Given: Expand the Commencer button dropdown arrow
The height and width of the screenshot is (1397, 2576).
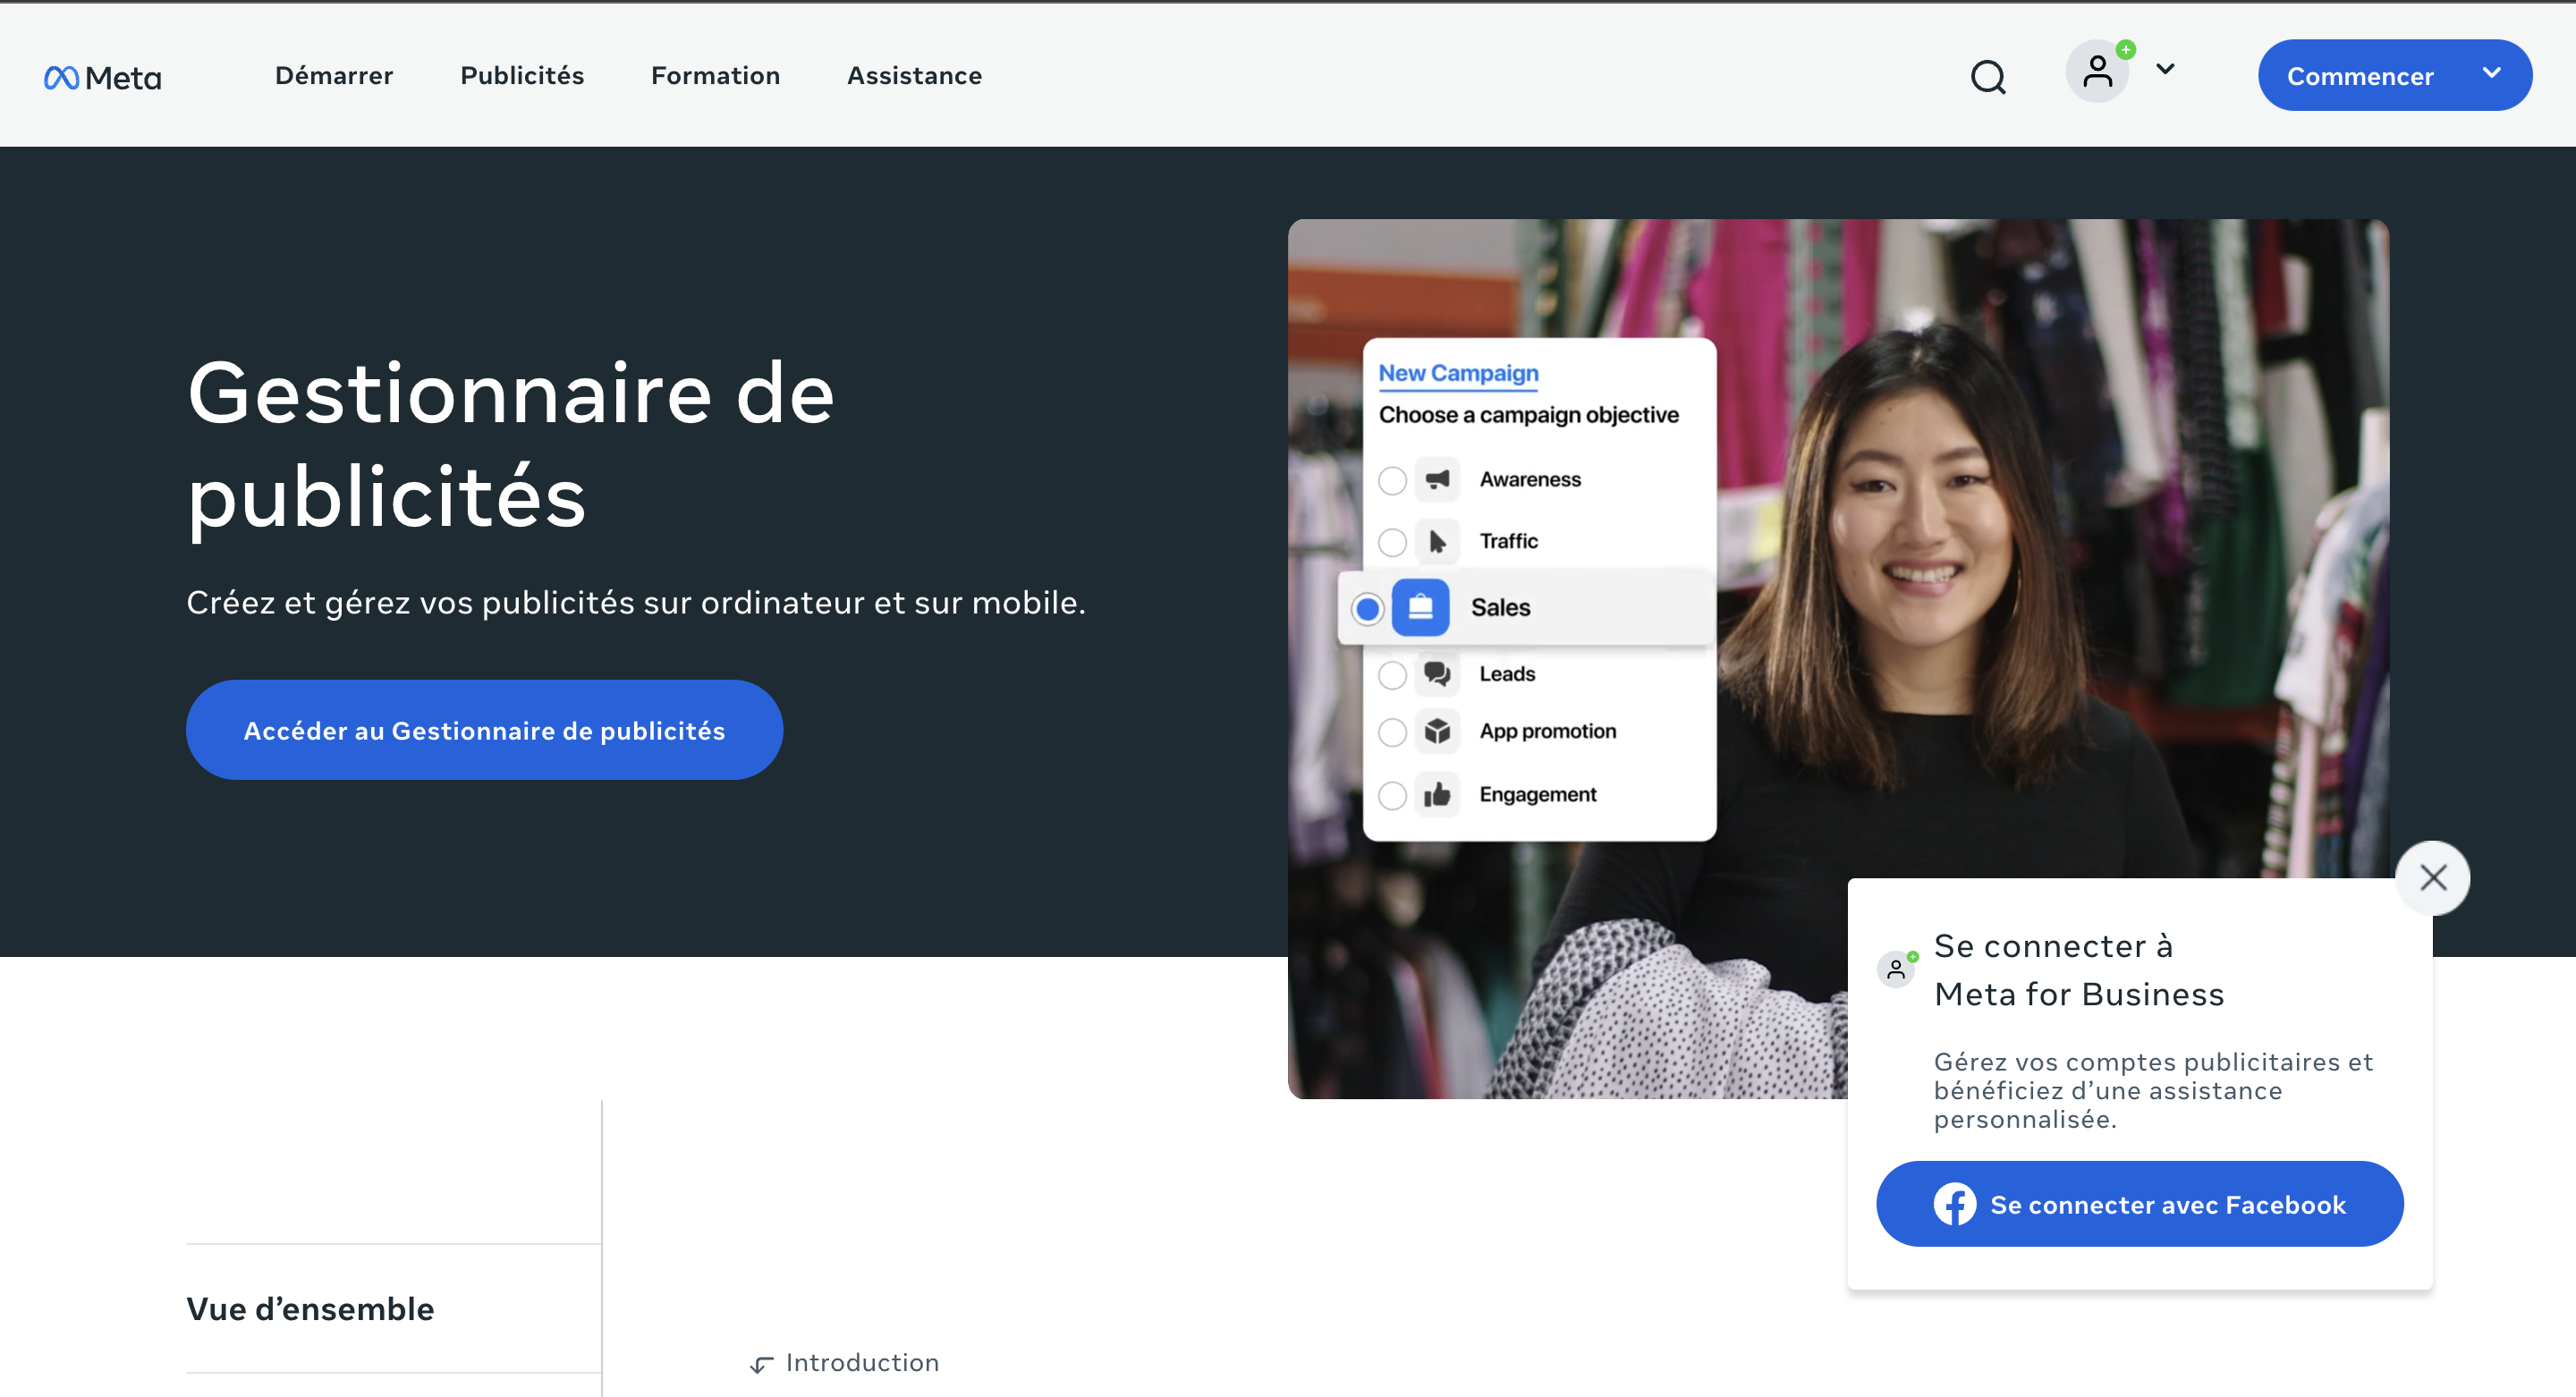Looking at the screenshot, I should click(2491, 73).
